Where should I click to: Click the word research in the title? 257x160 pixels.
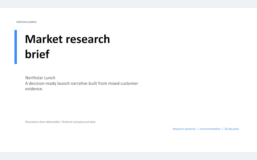pyautogui.click(x=88, y=39)
